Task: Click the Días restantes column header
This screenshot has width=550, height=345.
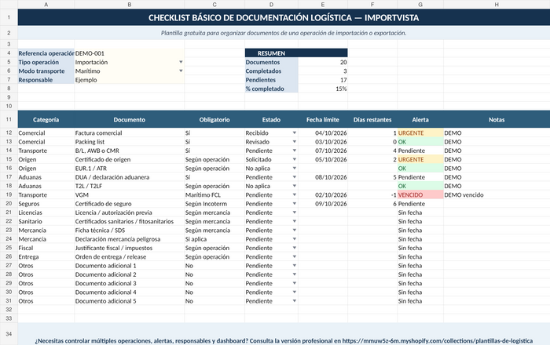Action: 372,119
